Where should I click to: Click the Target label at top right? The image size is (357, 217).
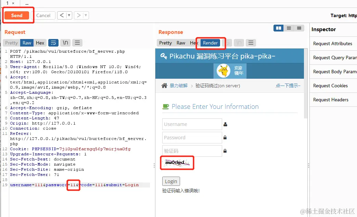pos(344,15)
